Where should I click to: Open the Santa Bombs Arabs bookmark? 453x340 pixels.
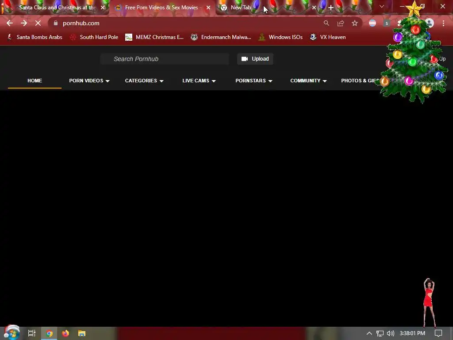point(35,37)
